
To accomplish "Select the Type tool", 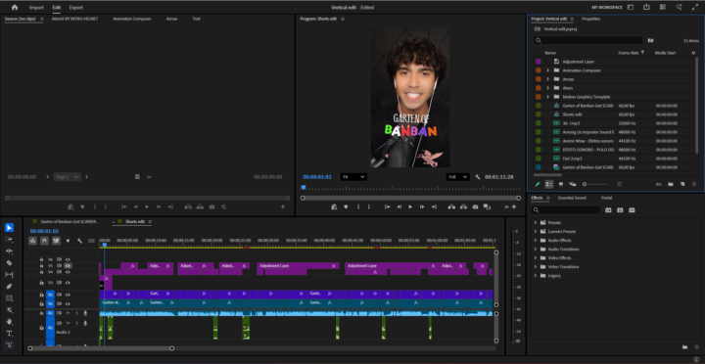I will 9,334.
